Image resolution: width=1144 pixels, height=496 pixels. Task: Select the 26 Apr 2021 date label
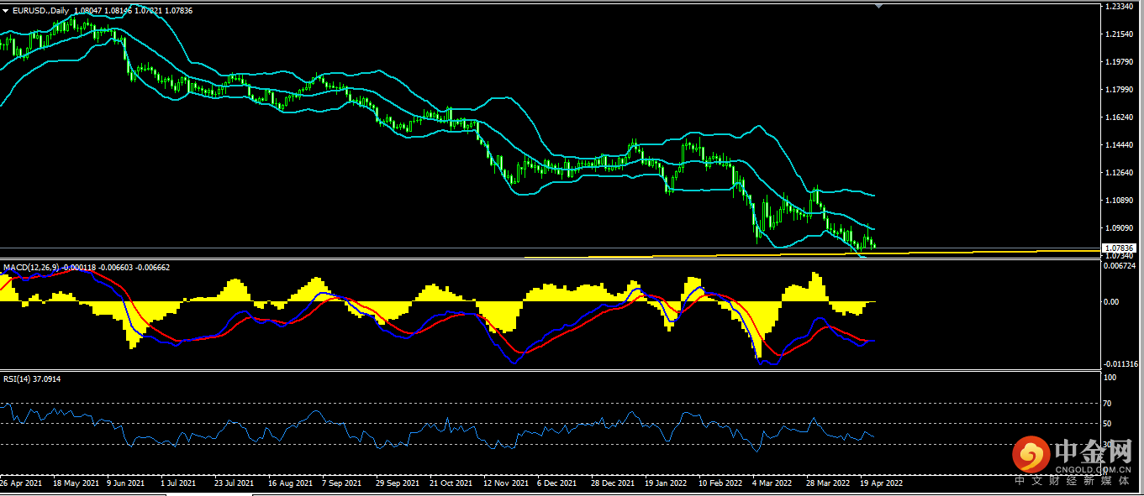click(22, 483)
